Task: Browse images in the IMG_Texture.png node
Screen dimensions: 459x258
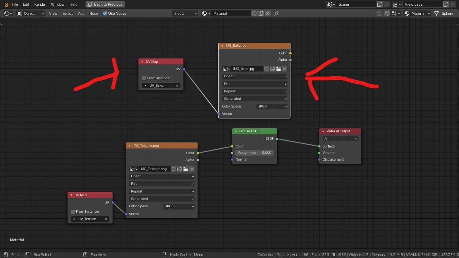Action: point(133,169)
